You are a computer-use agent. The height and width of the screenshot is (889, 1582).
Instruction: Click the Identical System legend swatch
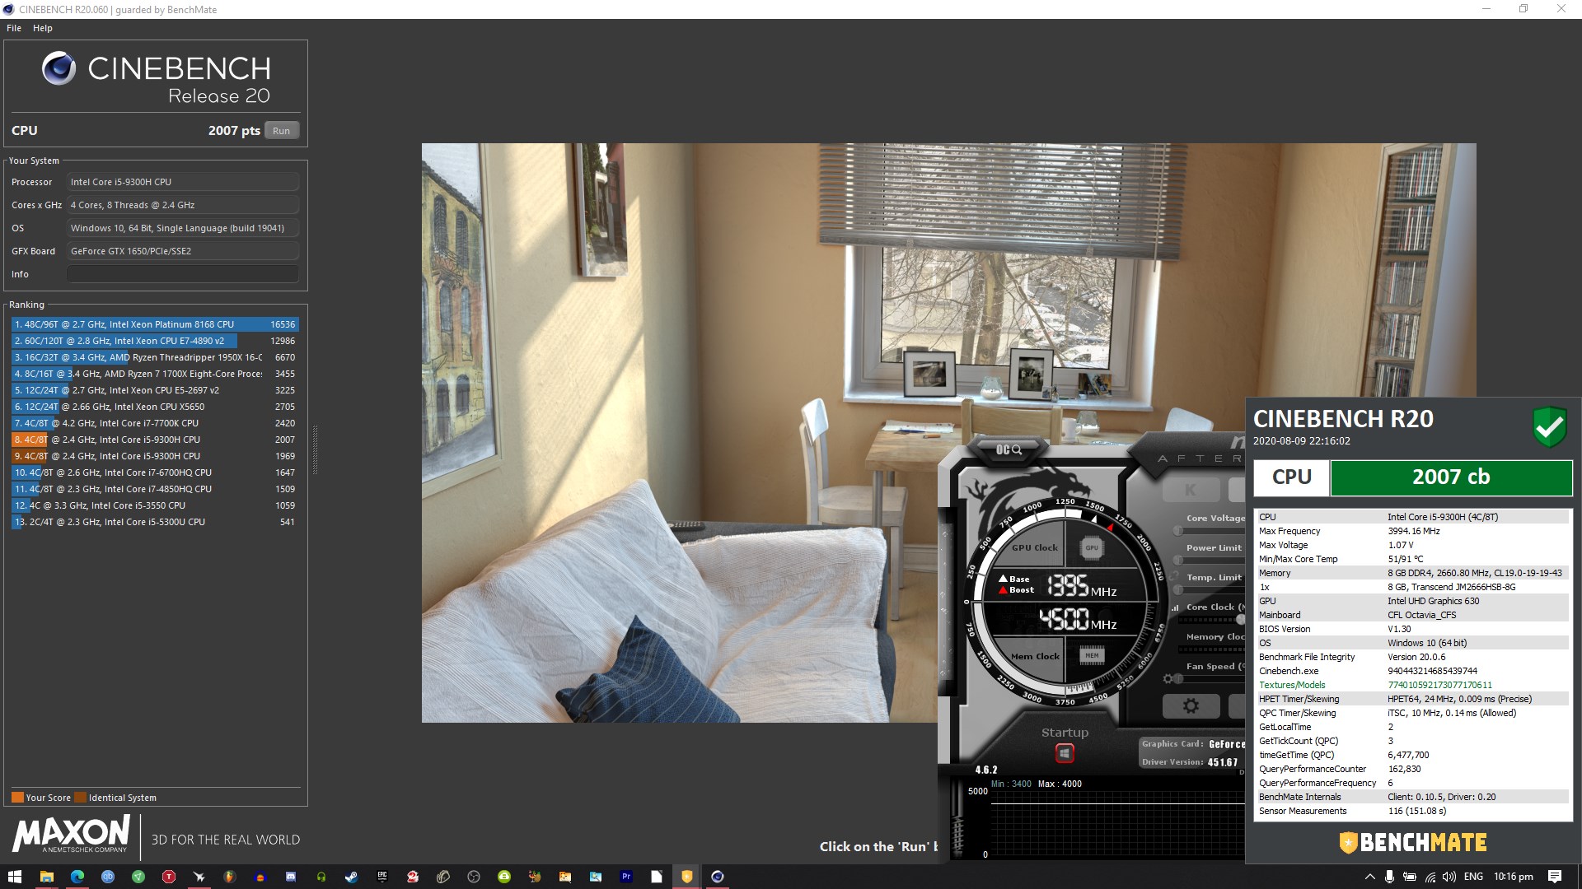[x=80, y=797]
